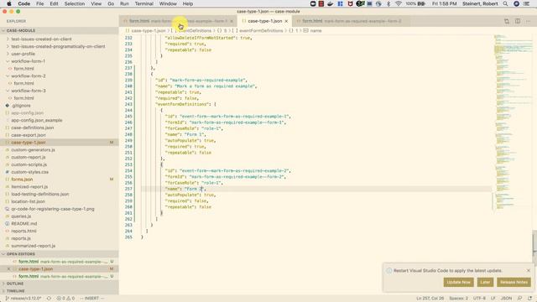Open app-config.json_example file
Screen dimensions: 537x302
point(60,120)
